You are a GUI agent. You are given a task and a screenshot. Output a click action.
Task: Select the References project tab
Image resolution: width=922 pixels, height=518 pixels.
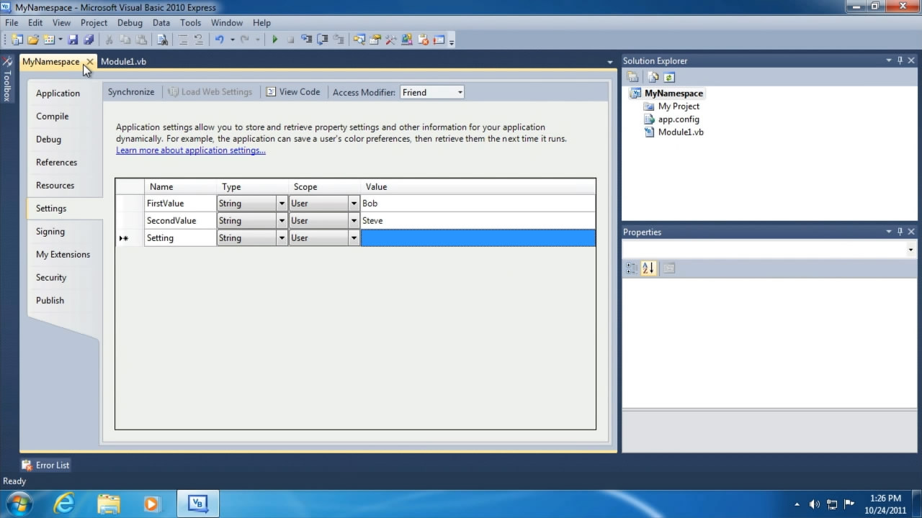56,162
